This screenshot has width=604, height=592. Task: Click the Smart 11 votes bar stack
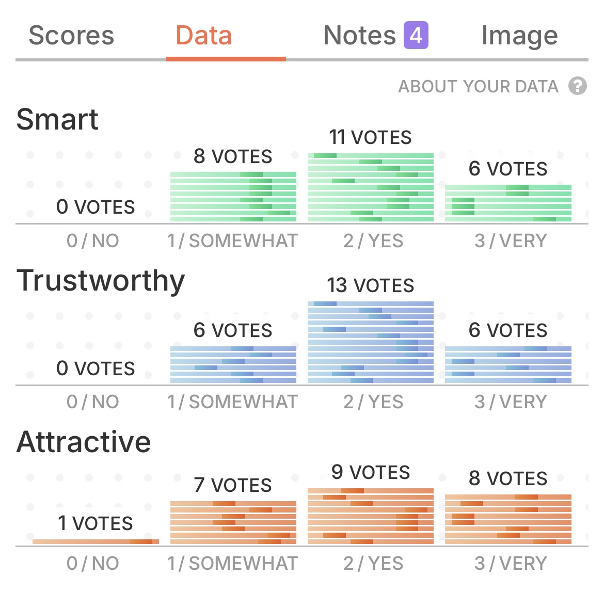(x=371, y=188)
